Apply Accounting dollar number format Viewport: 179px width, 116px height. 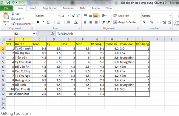click(144, 22)
